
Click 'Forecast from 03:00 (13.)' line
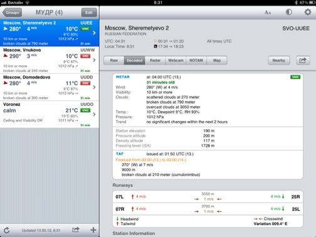151,160
